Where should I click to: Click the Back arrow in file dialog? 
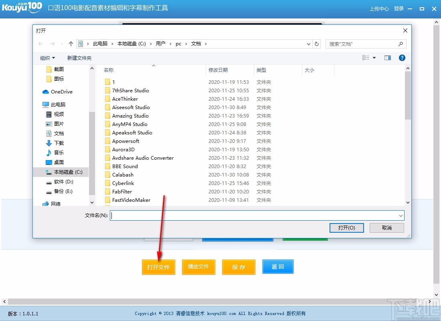[40, 44]
